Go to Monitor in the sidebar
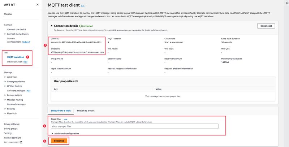 pos(9,14)
